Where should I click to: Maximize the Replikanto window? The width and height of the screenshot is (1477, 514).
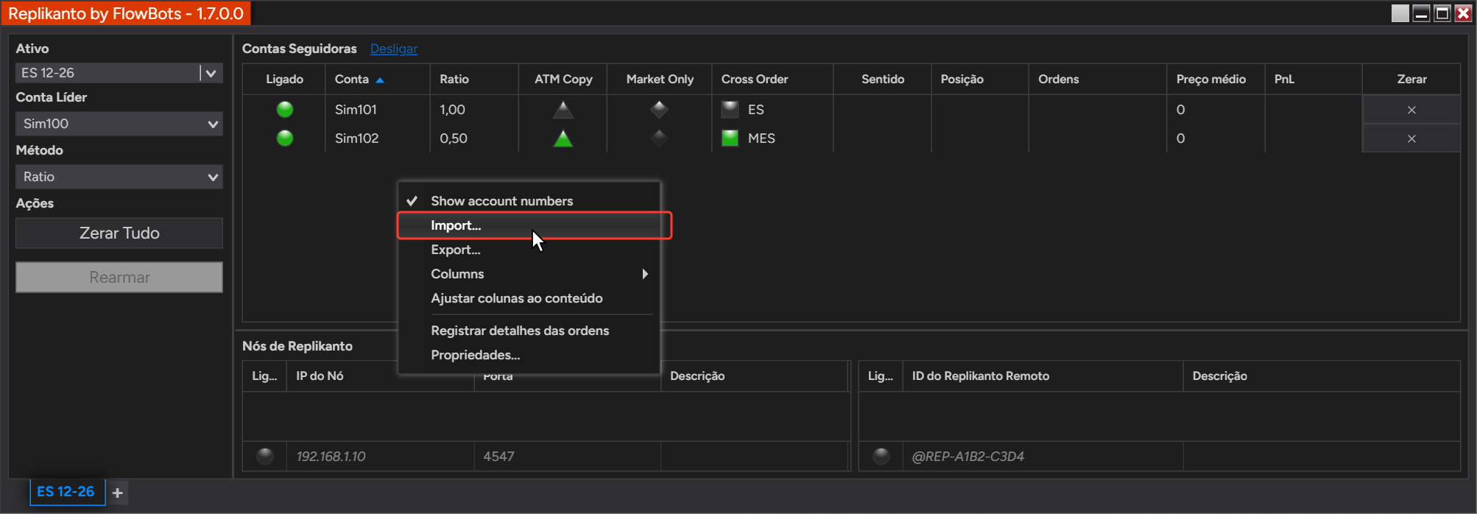(x=1442, y=13)
